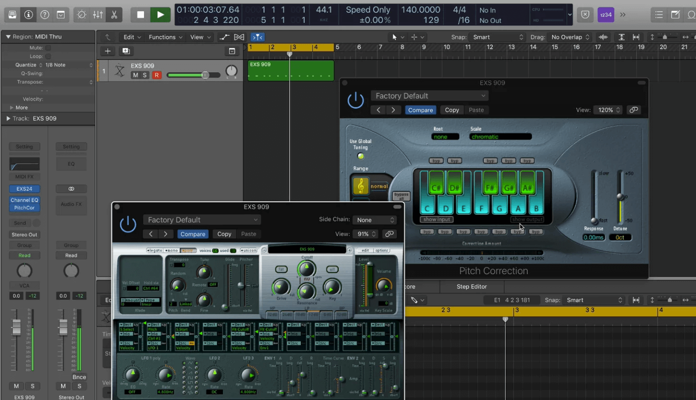Open Editors scissors icon
This screenshot has width=696, height=400.
click(x=114, y=15)
